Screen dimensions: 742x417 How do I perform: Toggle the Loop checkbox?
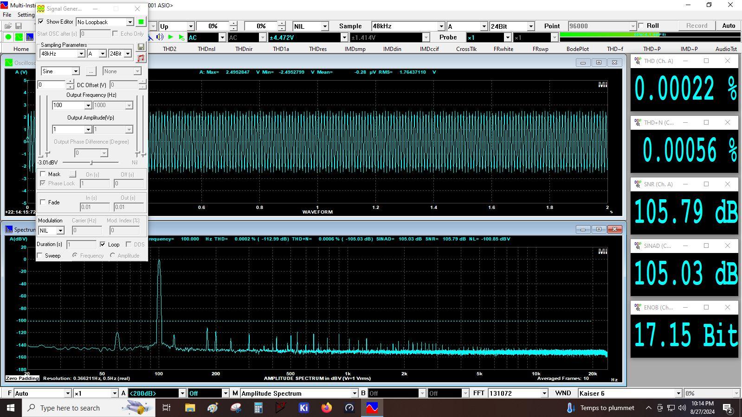pos(103,244)
